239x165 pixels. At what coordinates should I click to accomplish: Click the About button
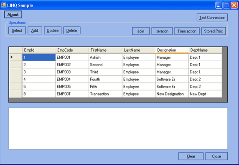pyautogui.click(x=13, y=15)
